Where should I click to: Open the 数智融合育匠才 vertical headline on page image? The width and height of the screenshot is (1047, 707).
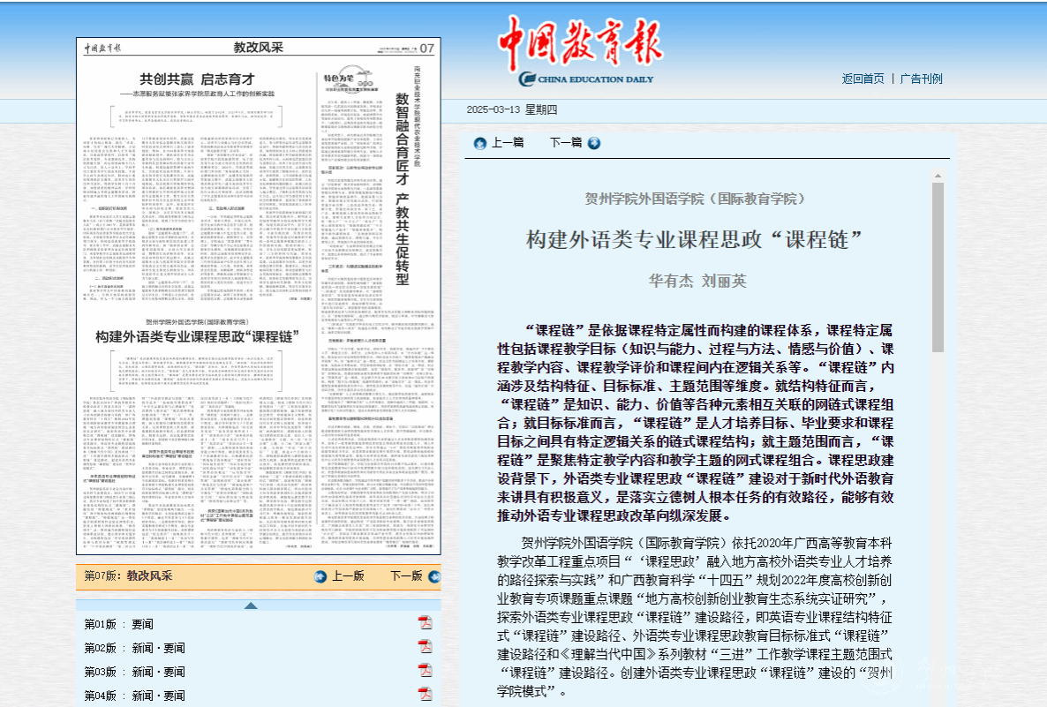tap(402, 189)
